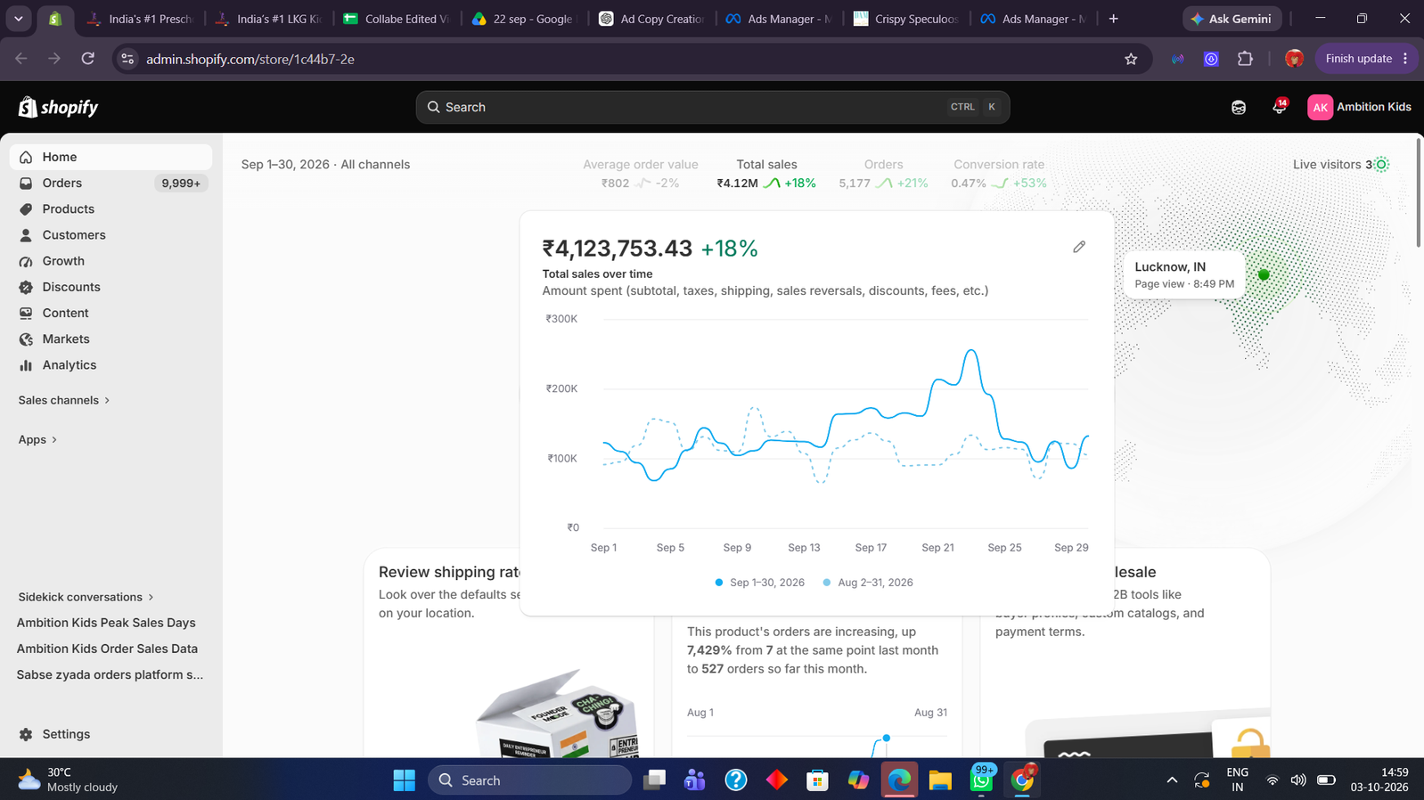Open WhatsApp from the taskbar
Image resolution: width=1424 pixels, height=800 pixels.
[981, 780]
